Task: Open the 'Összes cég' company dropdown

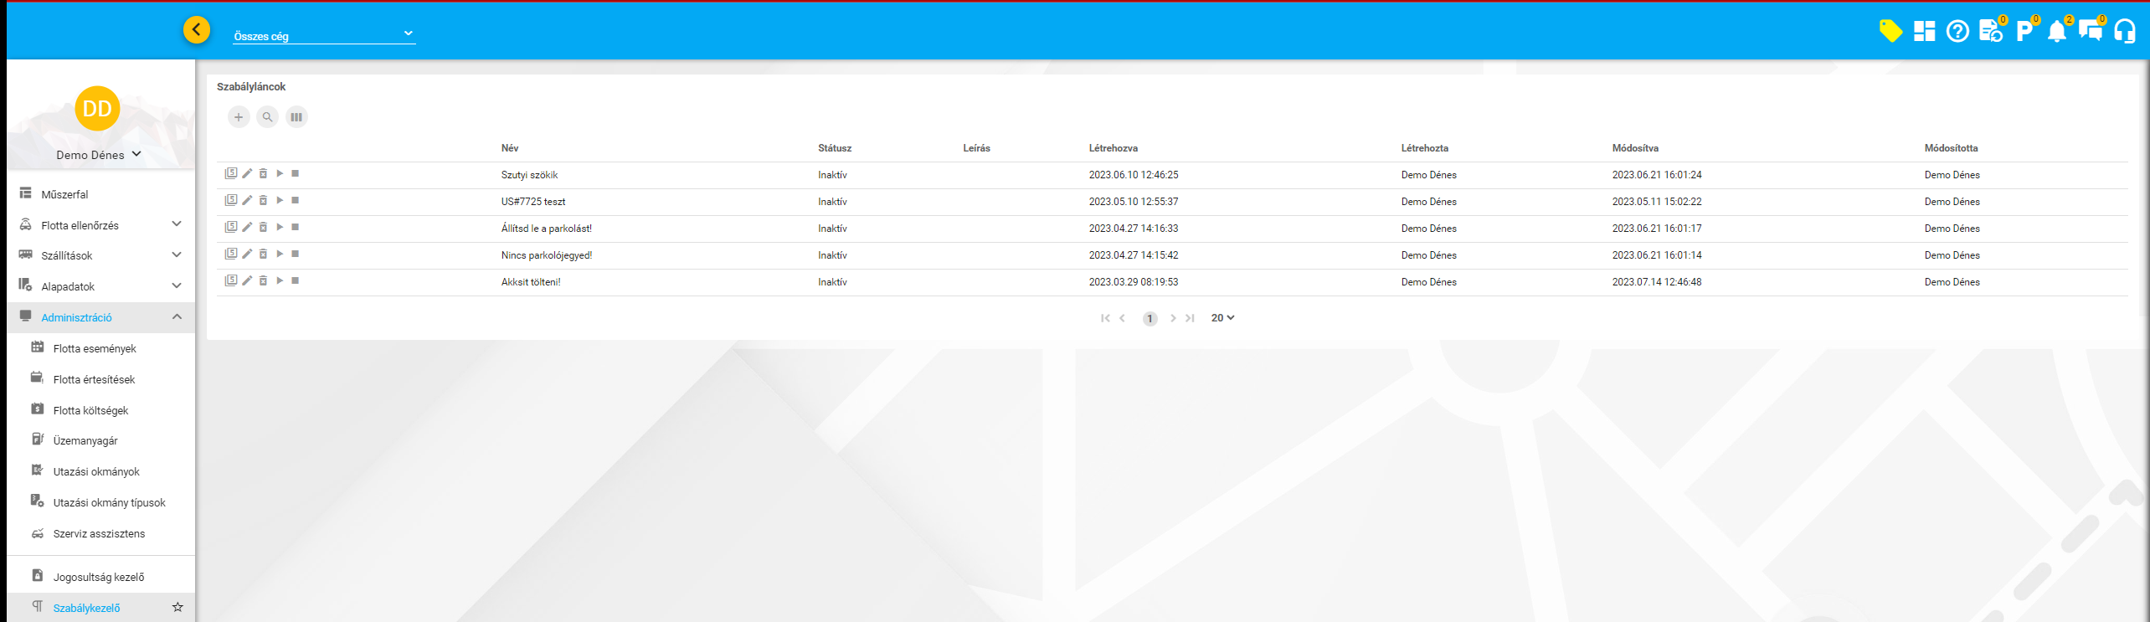Action: pyautogui.click(x=324, y=35)
